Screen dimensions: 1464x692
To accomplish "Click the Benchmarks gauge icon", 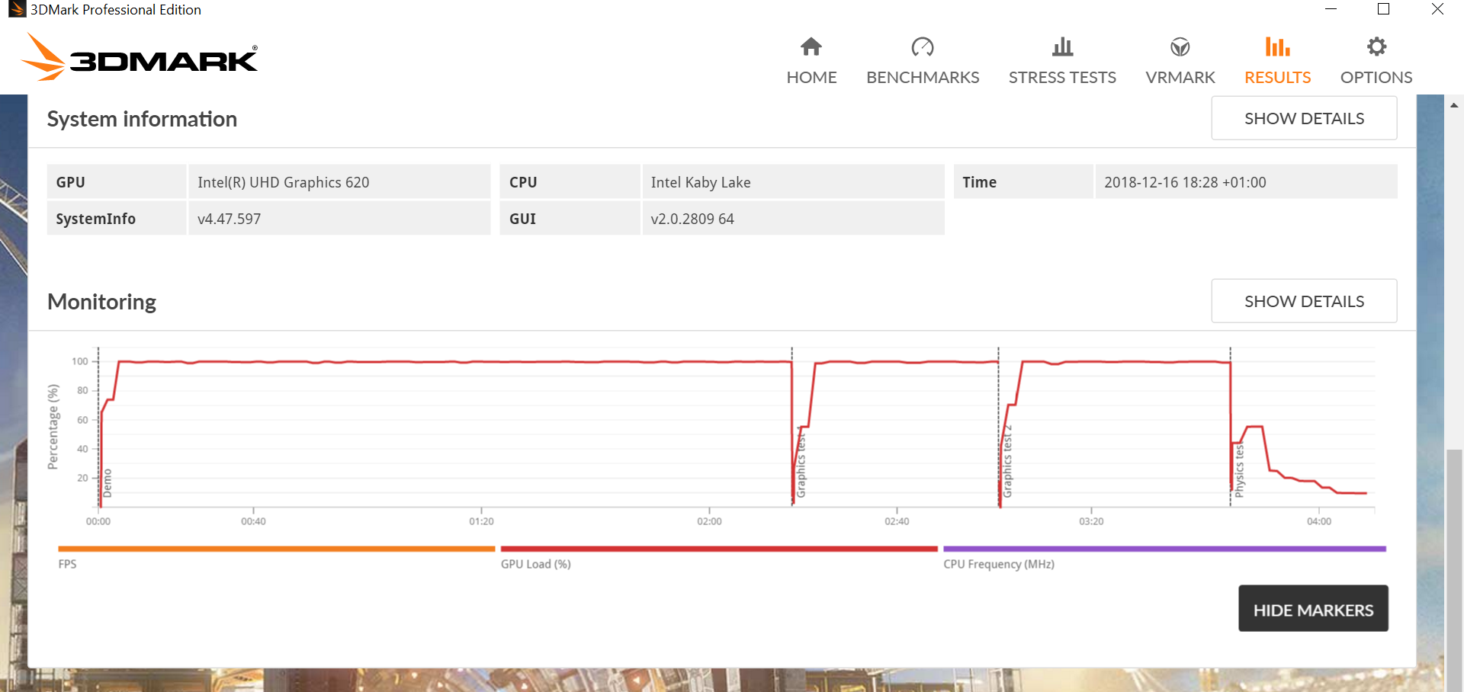I will click(923, 47).
